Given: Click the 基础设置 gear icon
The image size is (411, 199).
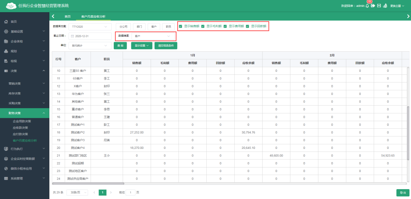Looking at the screenshot, I should coord(6,32).
